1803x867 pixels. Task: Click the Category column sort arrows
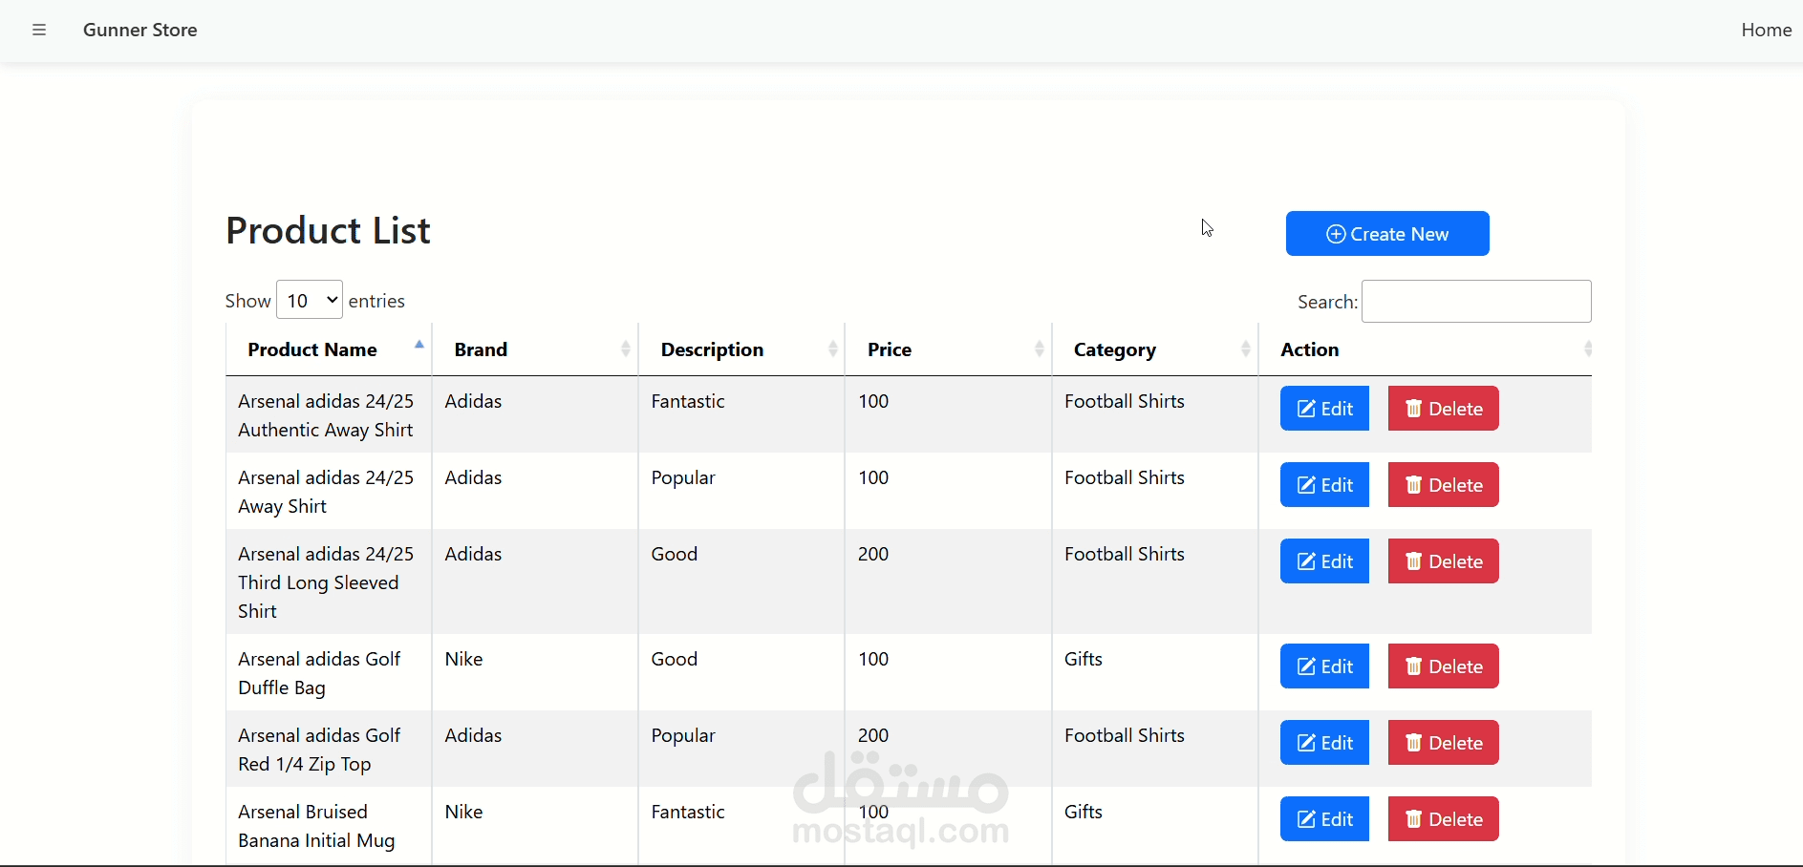point(1245,349)
